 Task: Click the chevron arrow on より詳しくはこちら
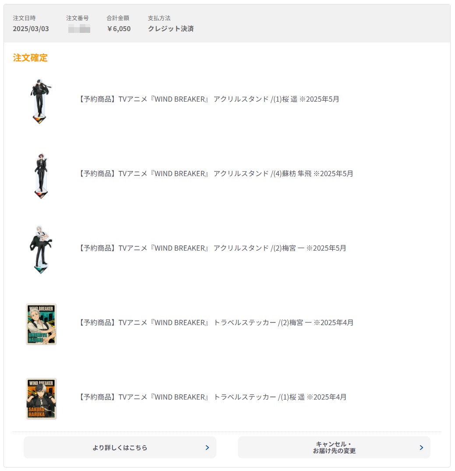tap(207, 448)
